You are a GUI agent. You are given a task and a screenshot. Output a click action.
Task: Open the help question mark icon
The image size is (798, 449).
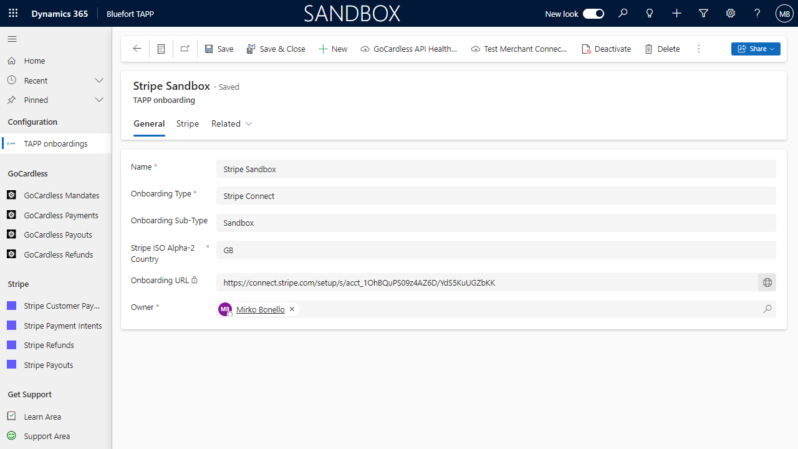point(757,13)
